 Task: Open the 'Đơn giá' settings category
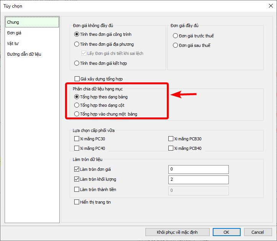click(x=14, y=33)
